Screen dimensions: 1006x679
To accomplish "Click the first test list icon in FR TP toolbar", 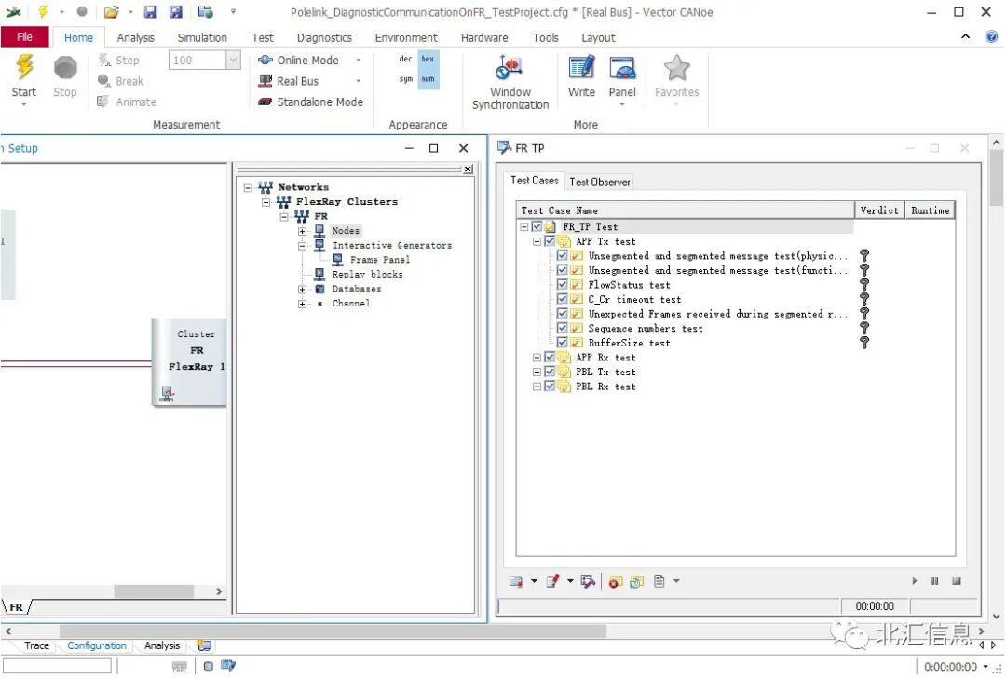I will point(516,581).
